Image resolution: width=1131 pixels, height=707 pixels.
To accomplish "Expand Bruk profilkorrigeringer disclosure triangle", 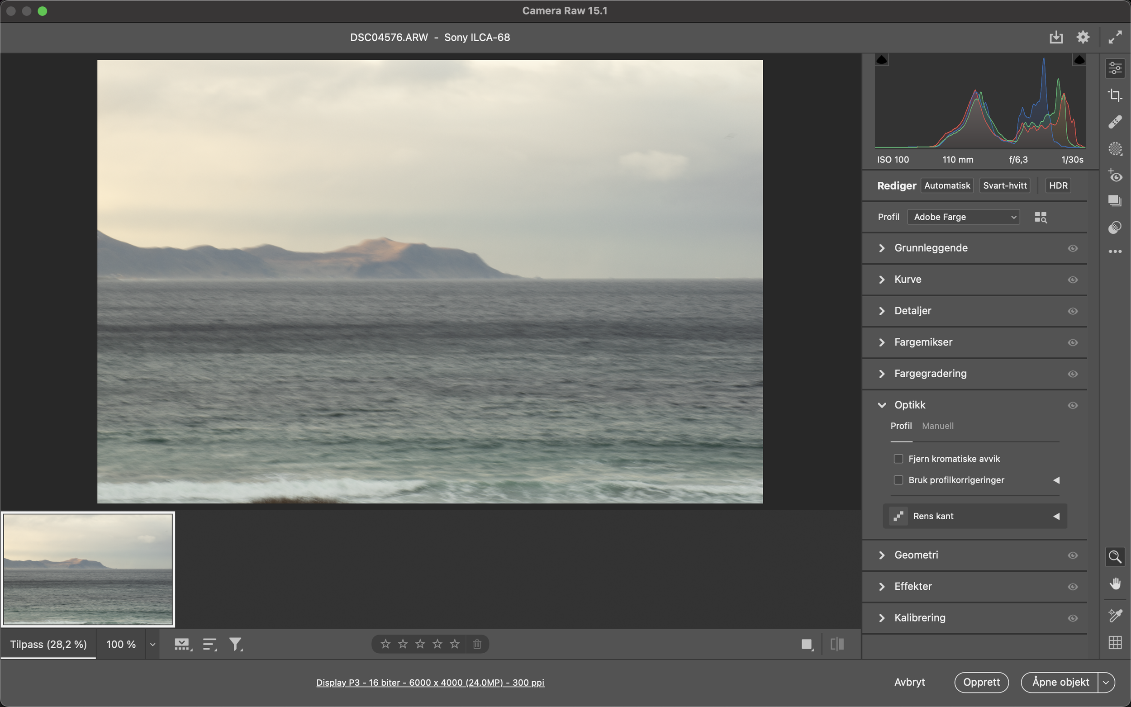I will [x=1056, y=480].
